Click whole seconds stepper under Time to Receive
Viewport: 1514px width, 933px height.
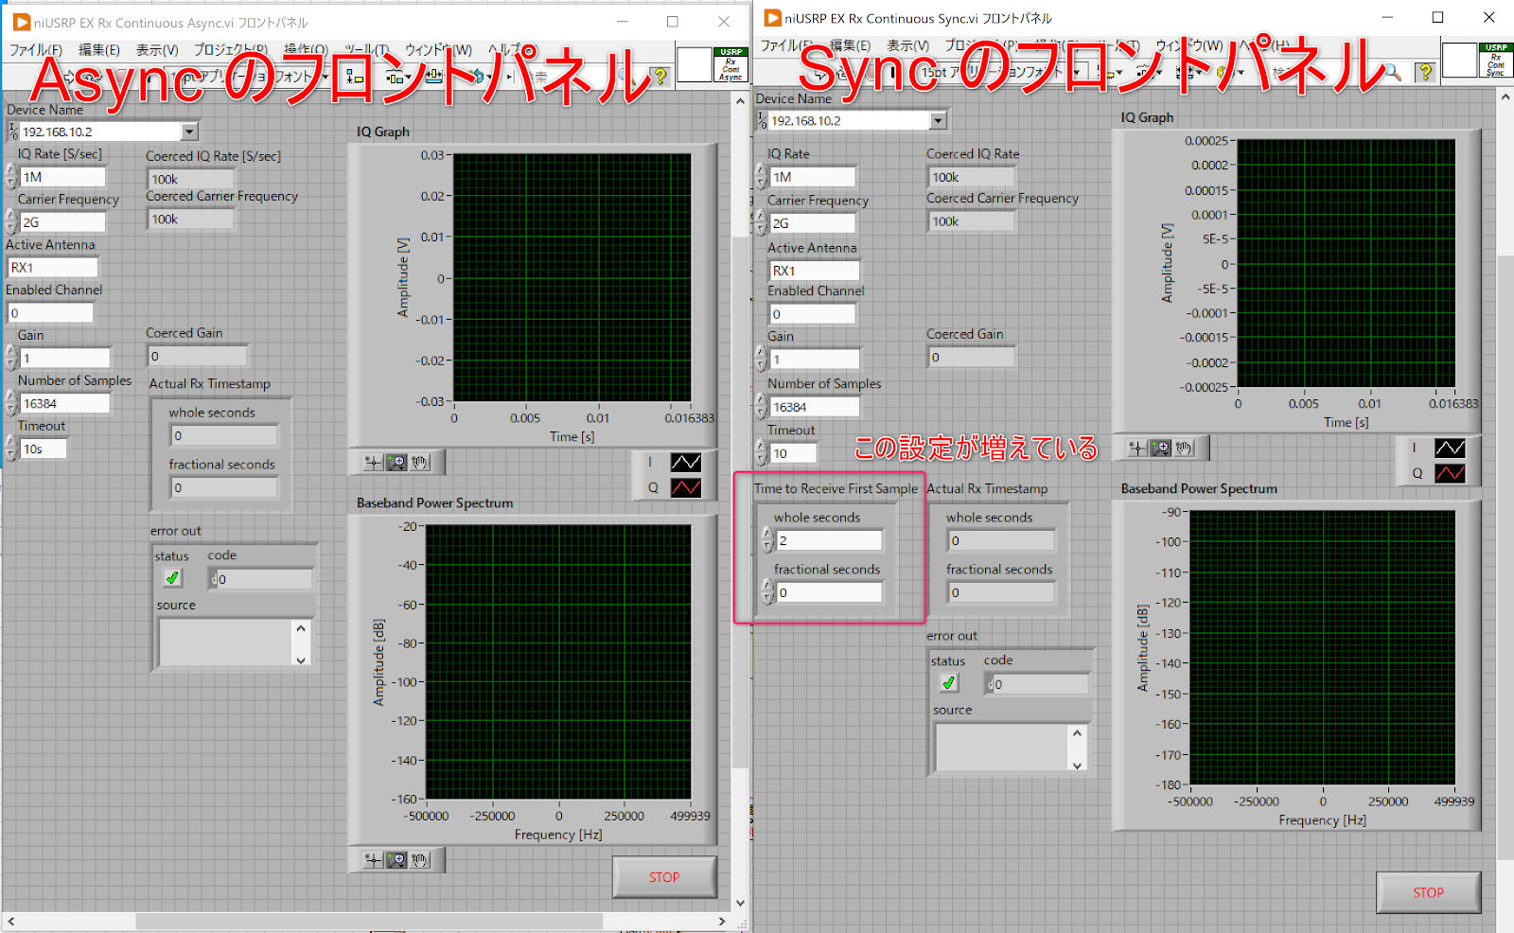[768, 540]
